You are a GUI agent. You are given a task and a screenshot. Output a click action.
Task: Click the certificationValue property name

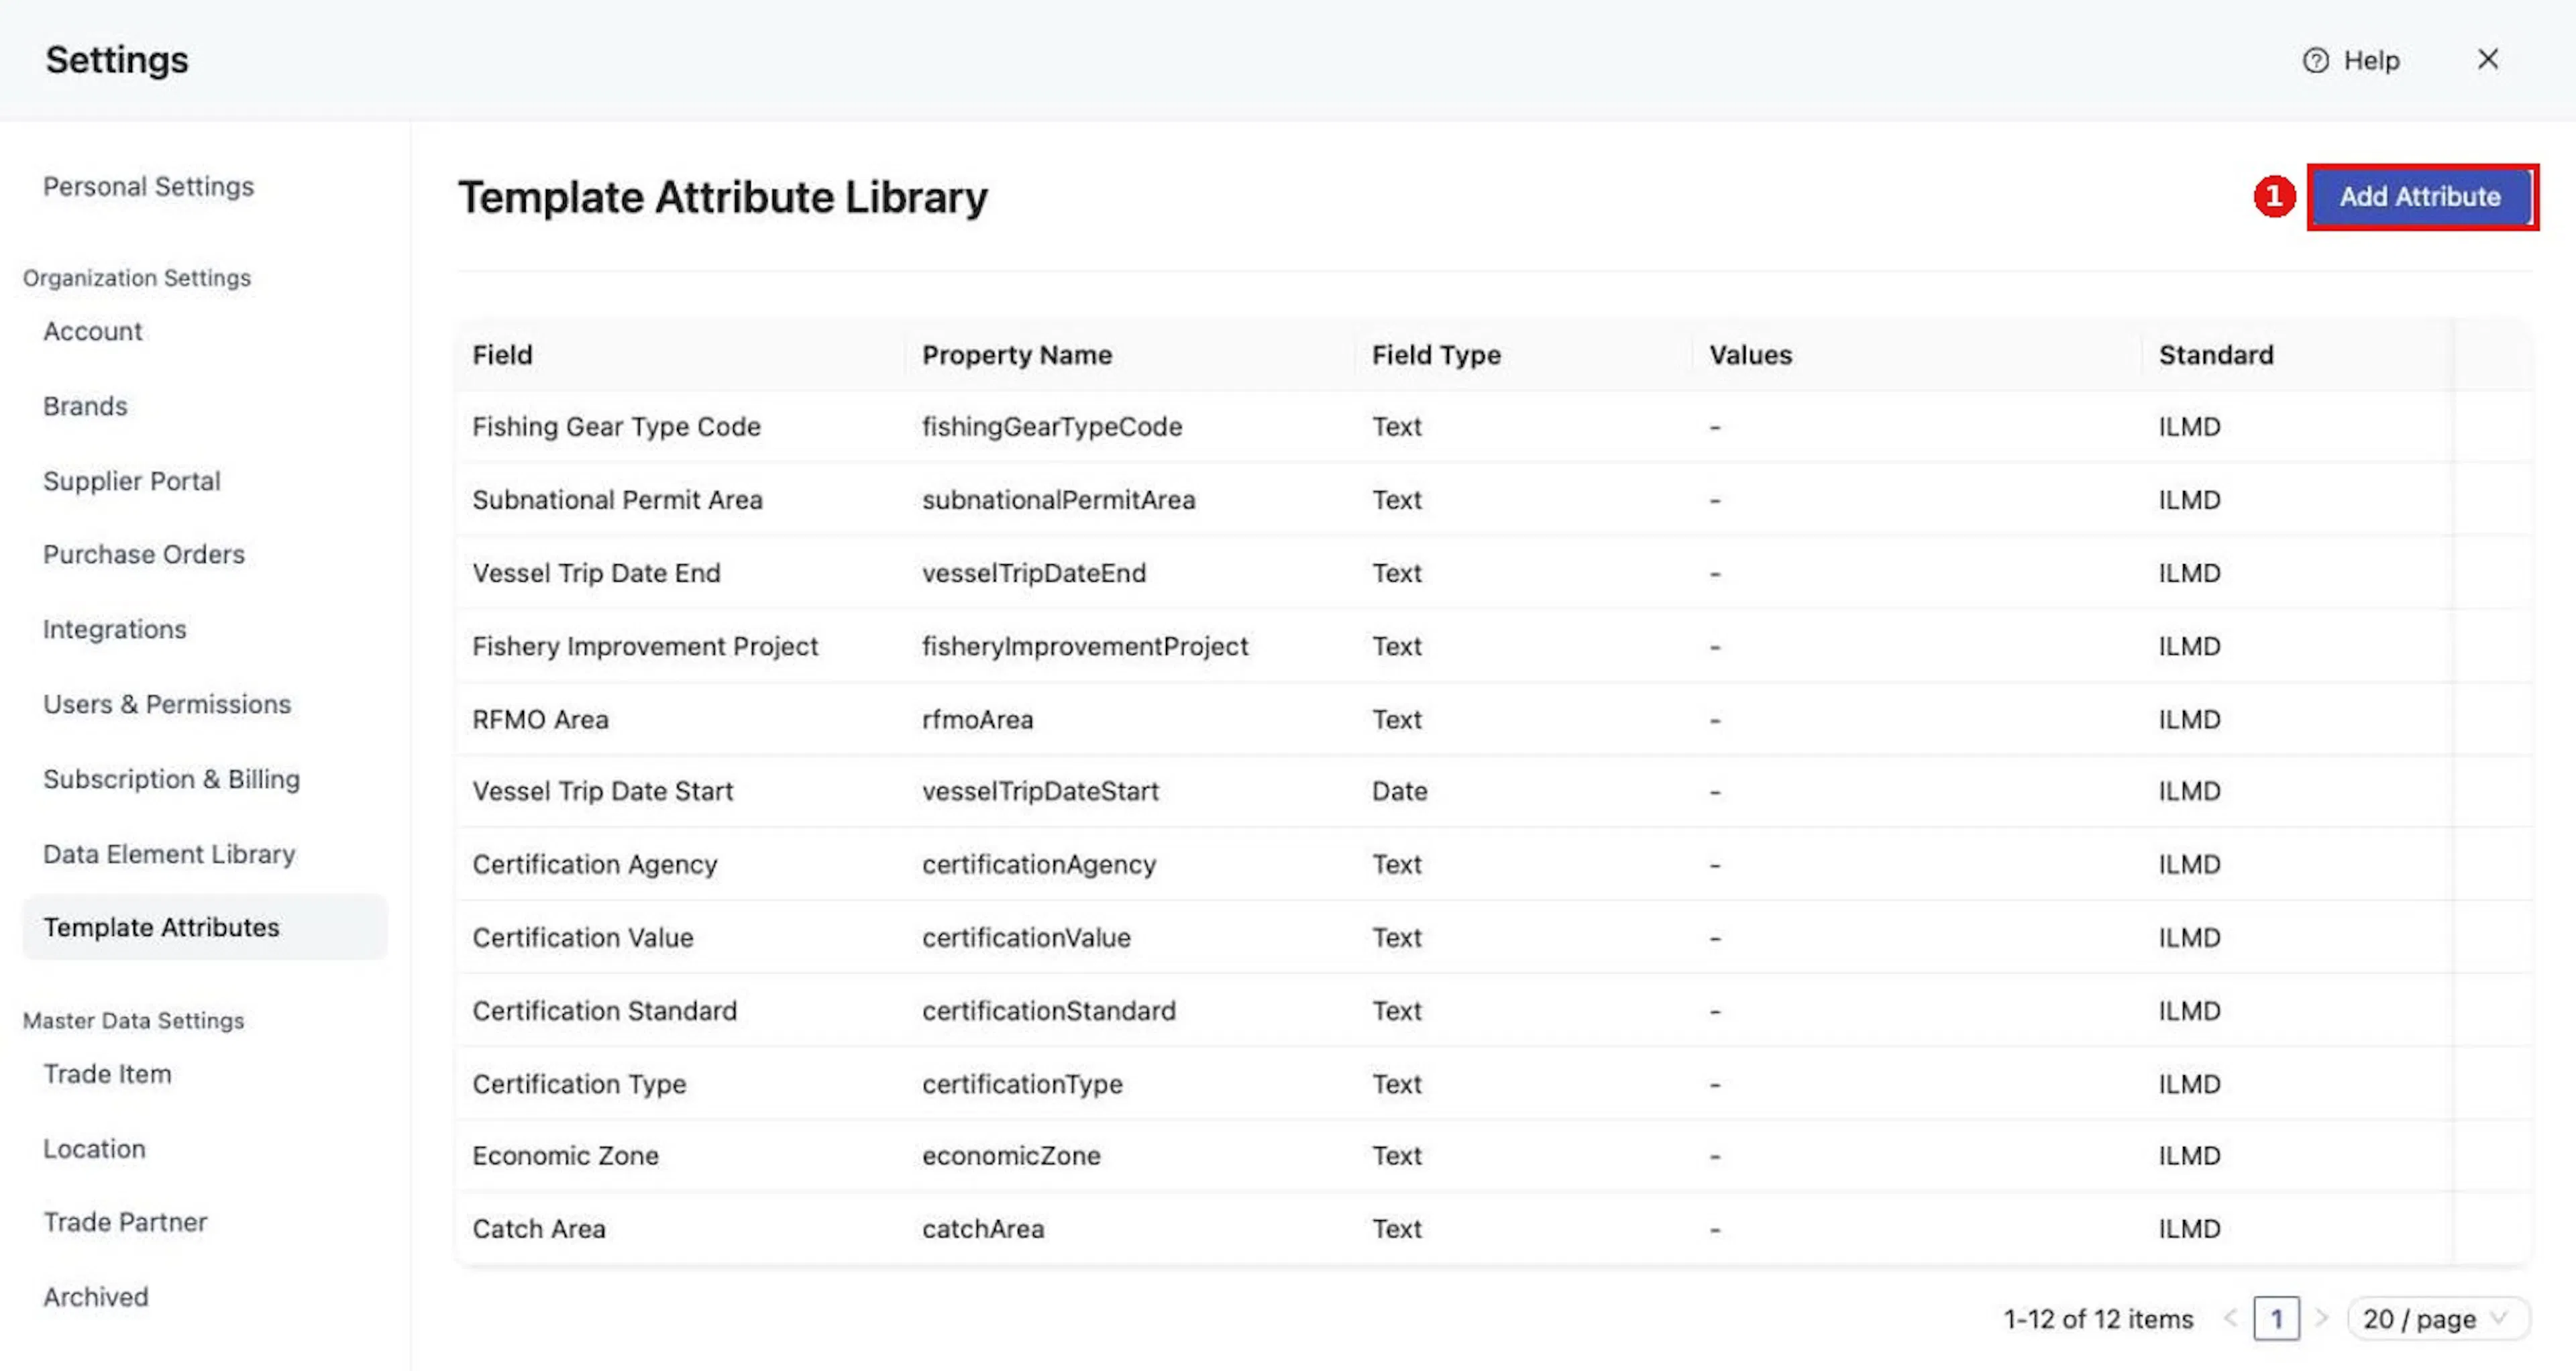pyautogui.click(x=1026, y=938)
